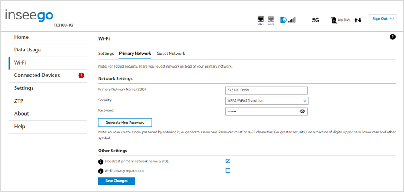Screen dimensions: 404x192
Task: Expand the Sign Out dropdown
Action: click(x=382, y=19)
